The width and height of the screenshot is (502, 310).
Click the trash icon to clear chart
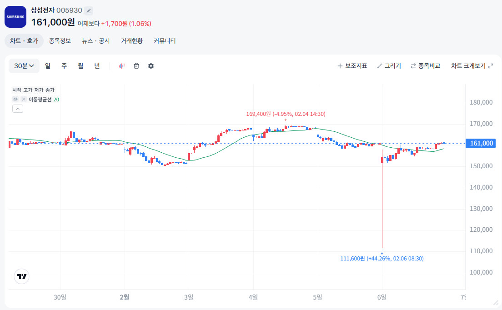coord(136,66)
